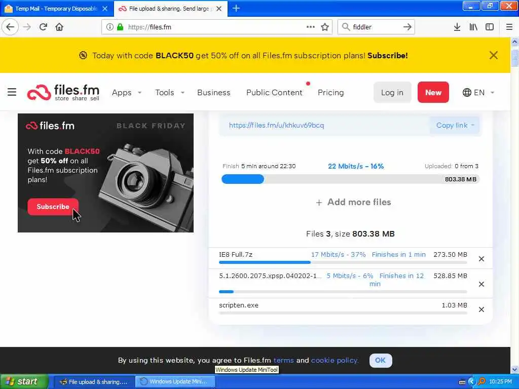Open the files.fm site hamburger menu
519x389 pixels.
12,92
